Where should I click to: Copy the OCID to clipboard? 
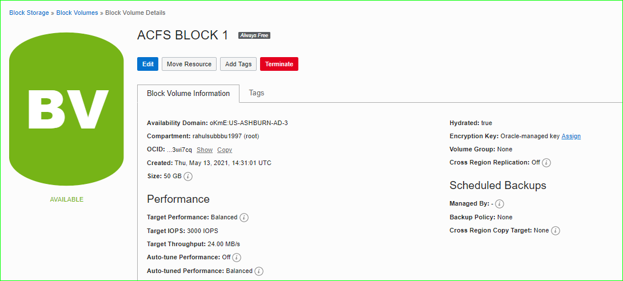point(225,150)
